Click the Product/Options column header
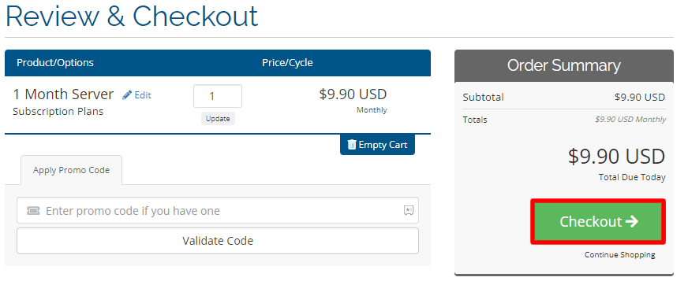The image size is (688, 292). click(55, 63)
